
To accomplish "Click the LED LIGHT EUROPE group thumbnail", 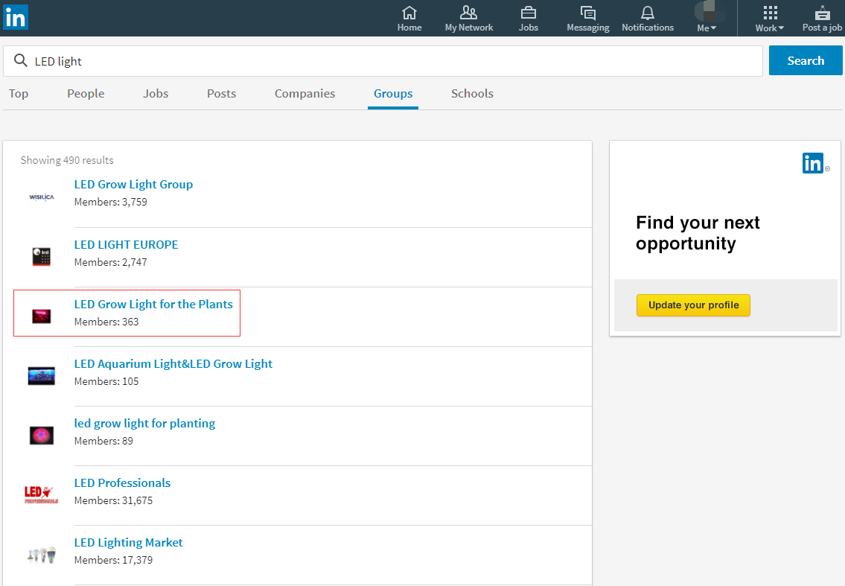I will click(x=42, y=257).
